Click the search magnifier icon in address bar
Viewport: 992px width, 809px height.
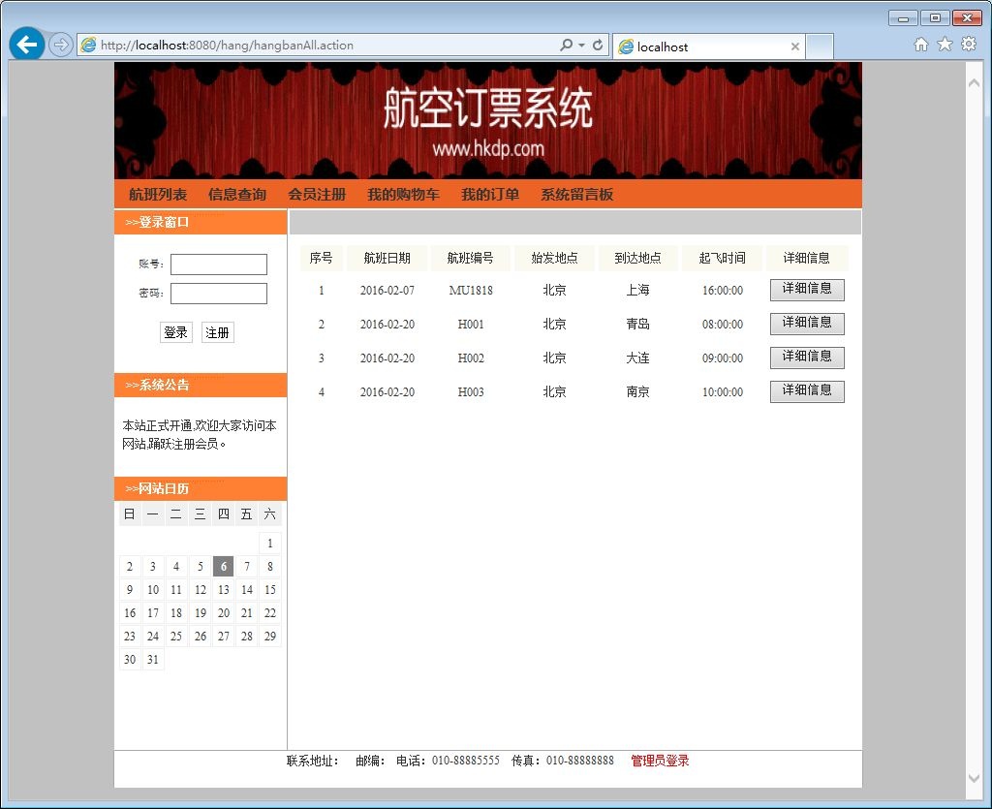coord(566,45)
